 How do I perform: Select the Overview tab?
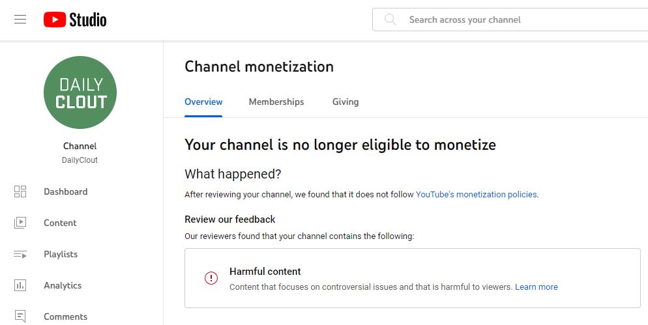203,102
